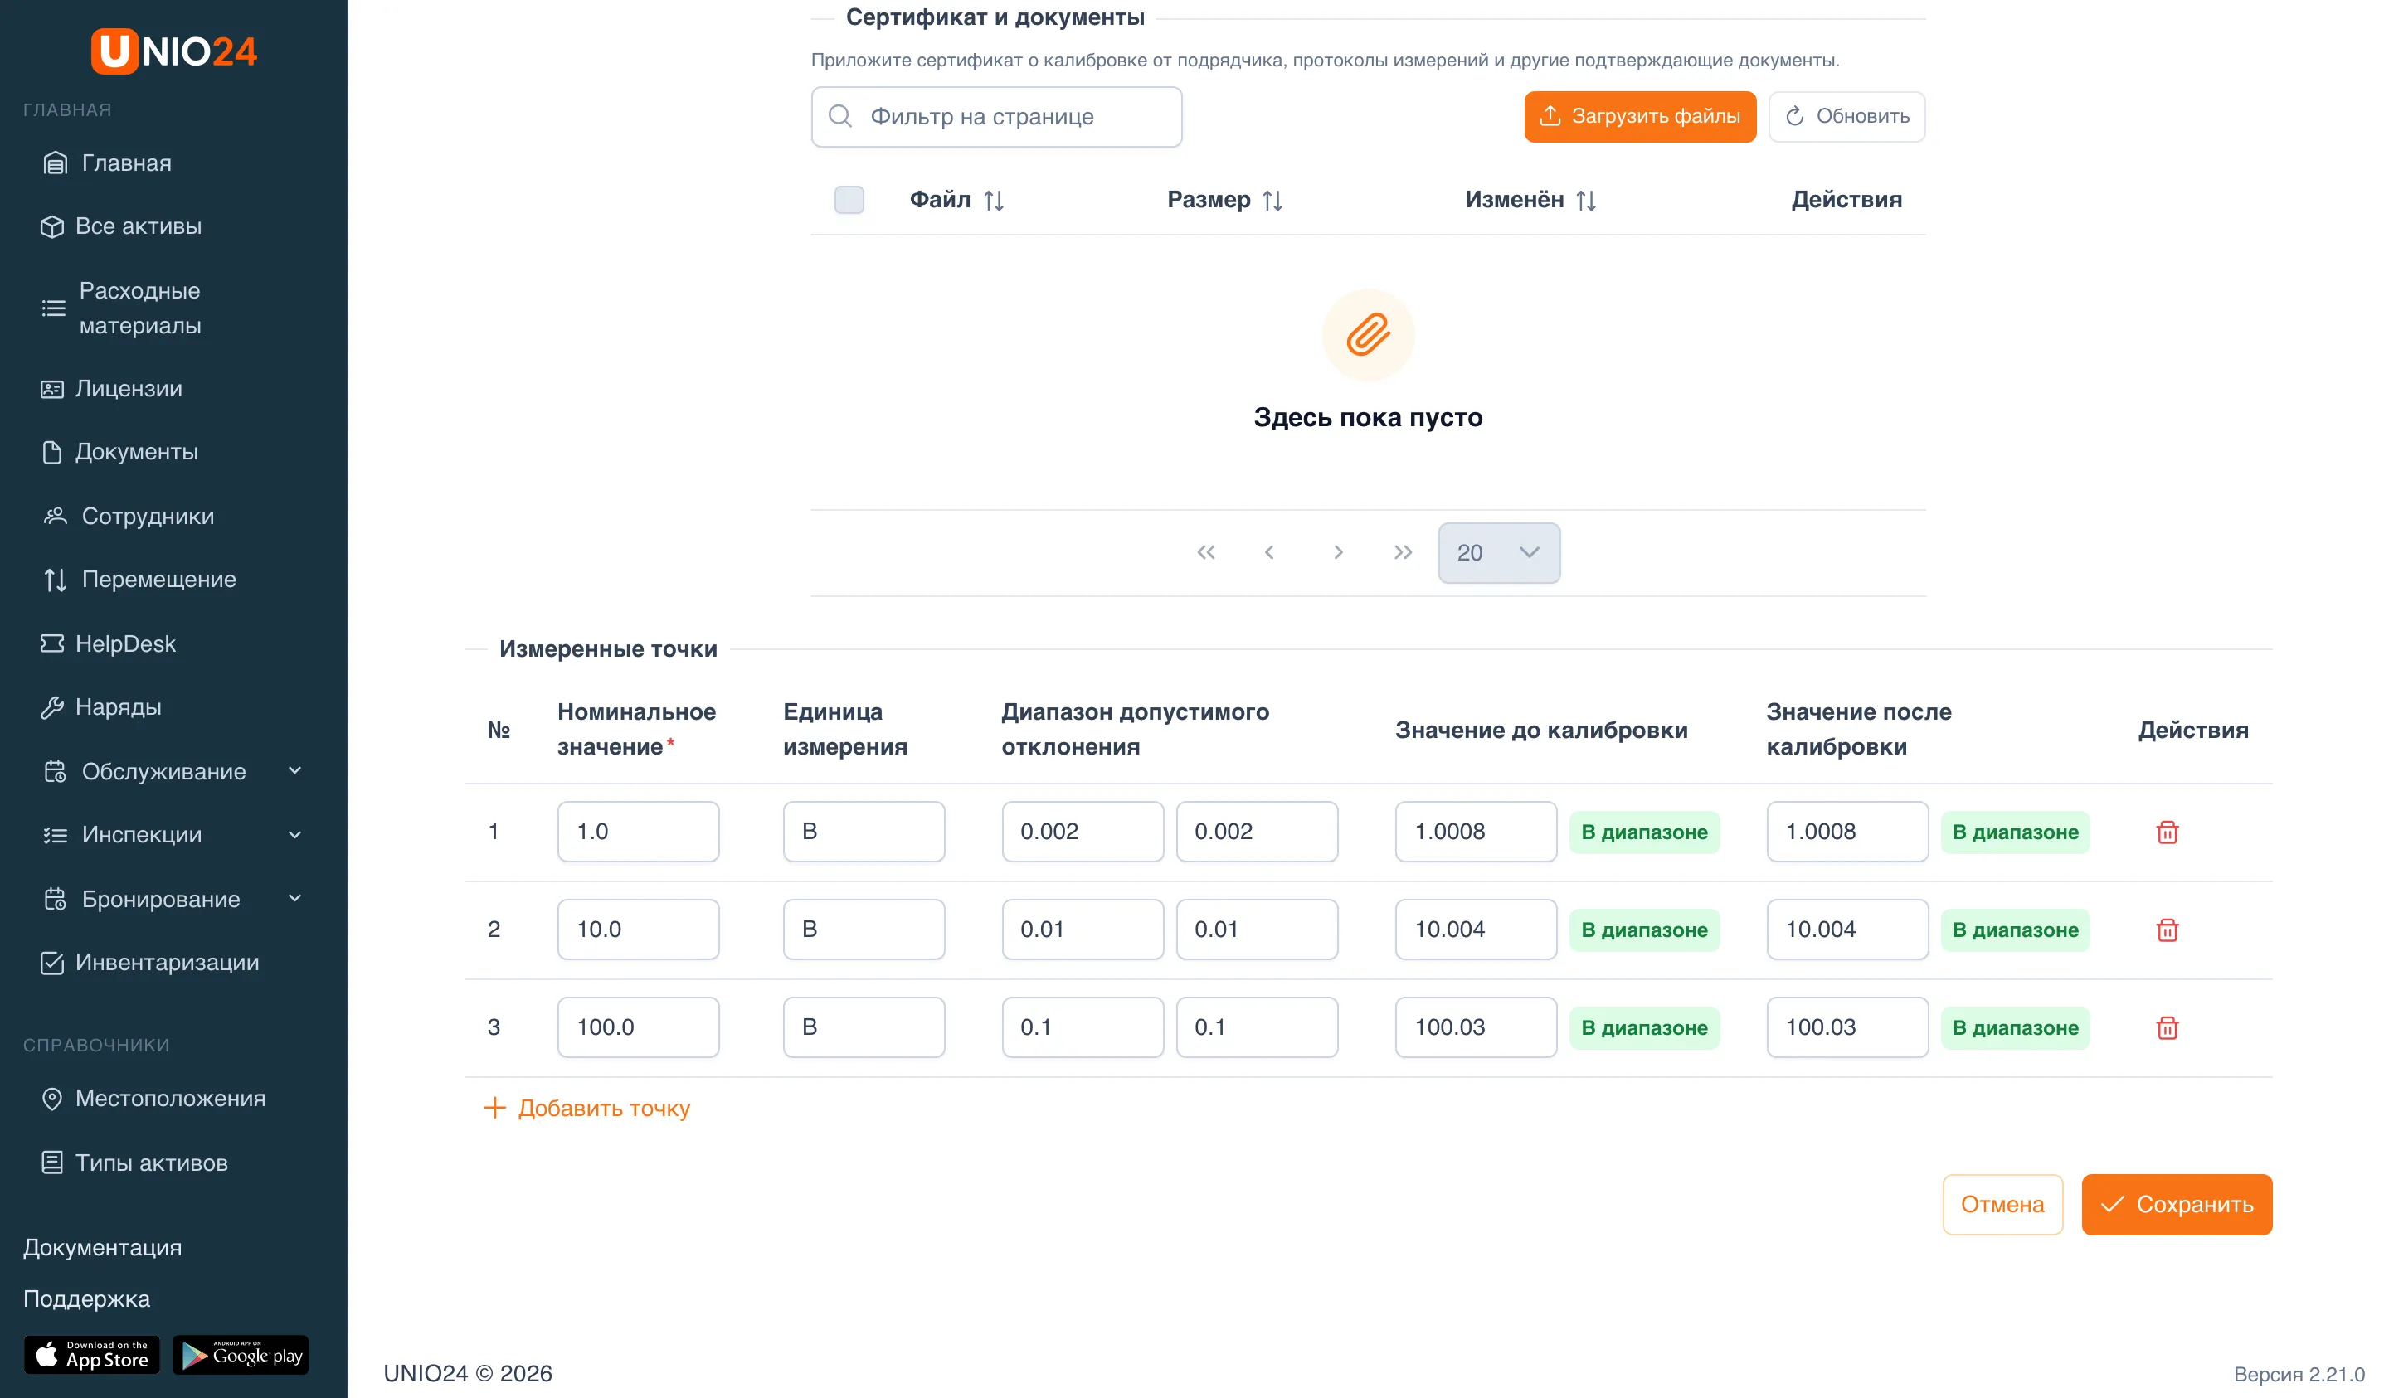Image resolution: width=2389 pixels, height=1398 pixels.
Task: Click the Добавить точку link
Action: pyautogui.click(x=588, y=1108)
